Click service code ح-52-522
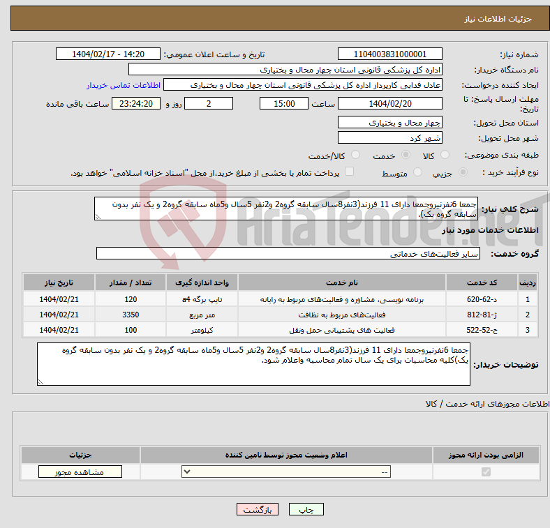The width and height of the screenshot is (550, 528). [482, 330]
